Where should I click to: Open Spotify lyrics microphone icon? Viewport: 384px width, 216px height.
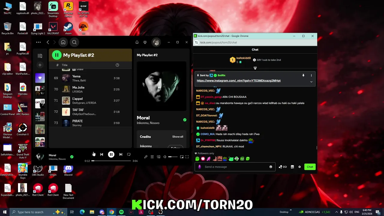coord(146,157)
